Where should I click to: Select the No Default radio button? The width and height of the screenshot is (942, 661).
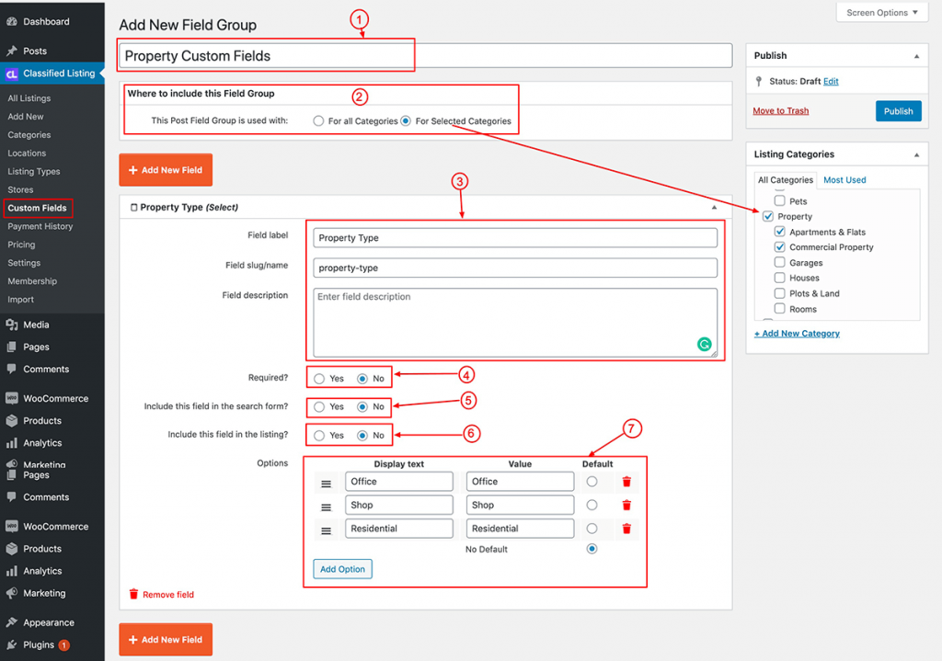[x=592, y=549]
